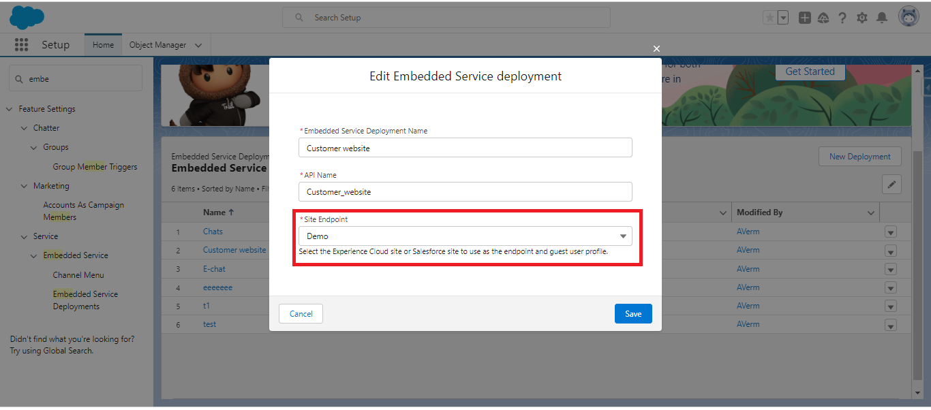Click AVerm link in the Chats row
Image resolution: width=931 pixels, height=410 pixels.
[748, 232]
